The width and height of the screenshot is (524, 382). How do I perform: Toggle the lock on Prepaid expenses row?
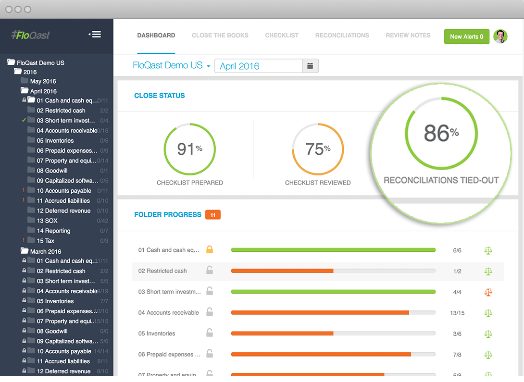pyautogui.click(x=209, y=354)
